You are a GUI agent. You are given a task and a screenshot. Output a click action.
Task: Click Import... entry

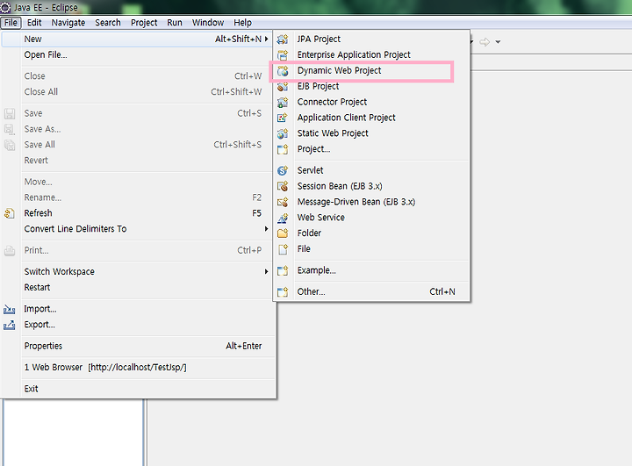139,309
